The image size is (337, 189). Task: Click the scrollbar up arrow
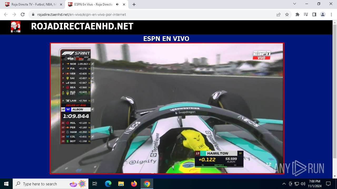(335, 23)
